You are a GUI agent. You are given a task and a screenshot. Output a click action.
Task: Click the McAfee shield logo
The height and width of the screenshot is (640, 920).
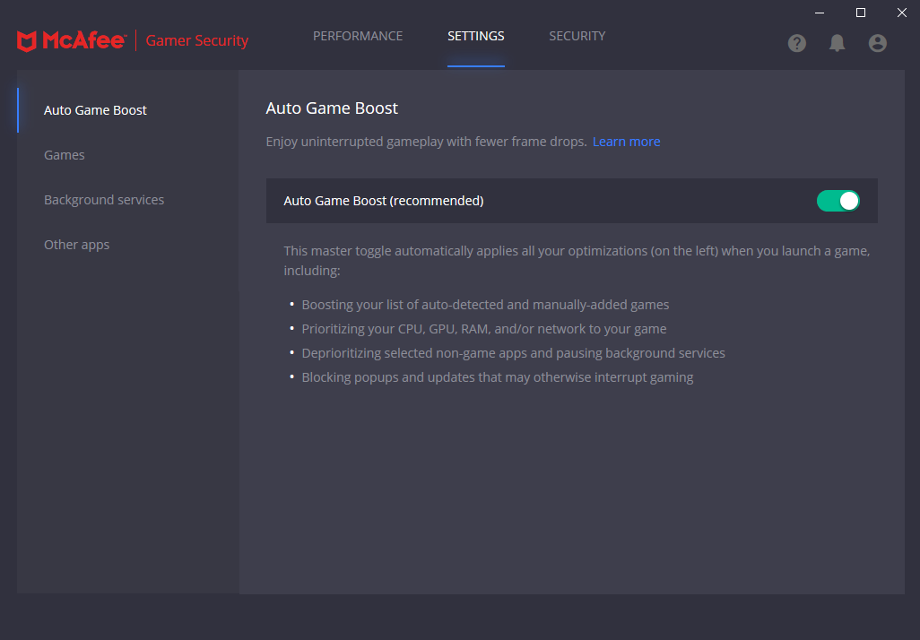pyautogui.click(x=27, y=40)
